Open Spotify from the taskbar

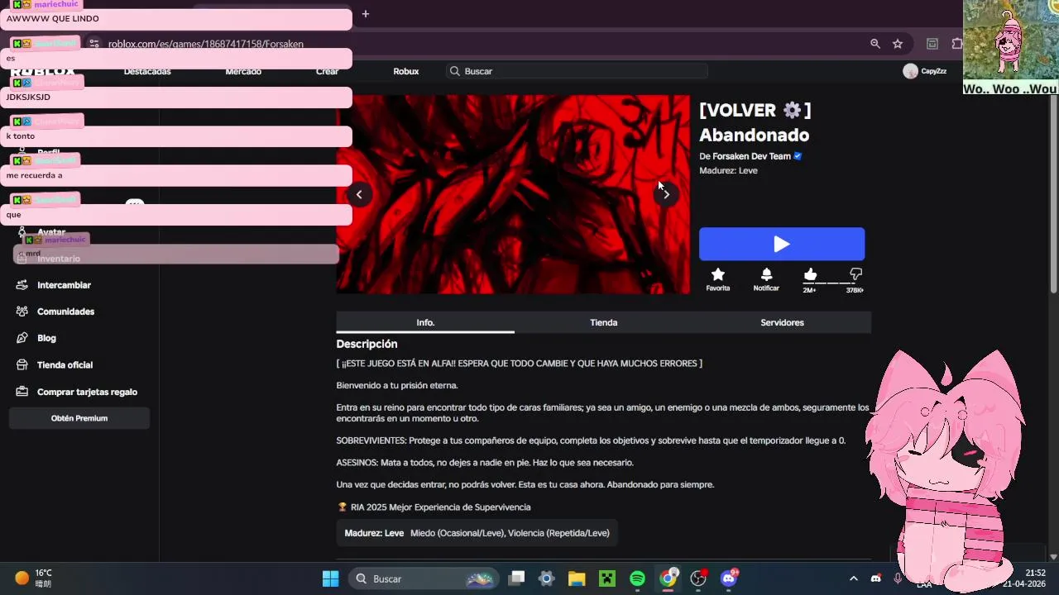click(637, 578)
